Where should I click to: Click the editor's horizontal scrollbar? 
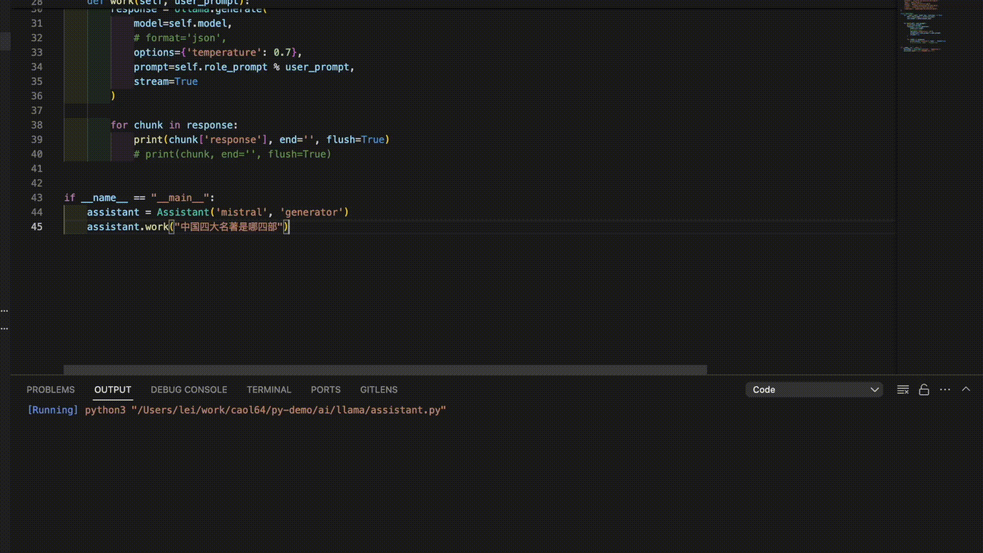(385, 369)
